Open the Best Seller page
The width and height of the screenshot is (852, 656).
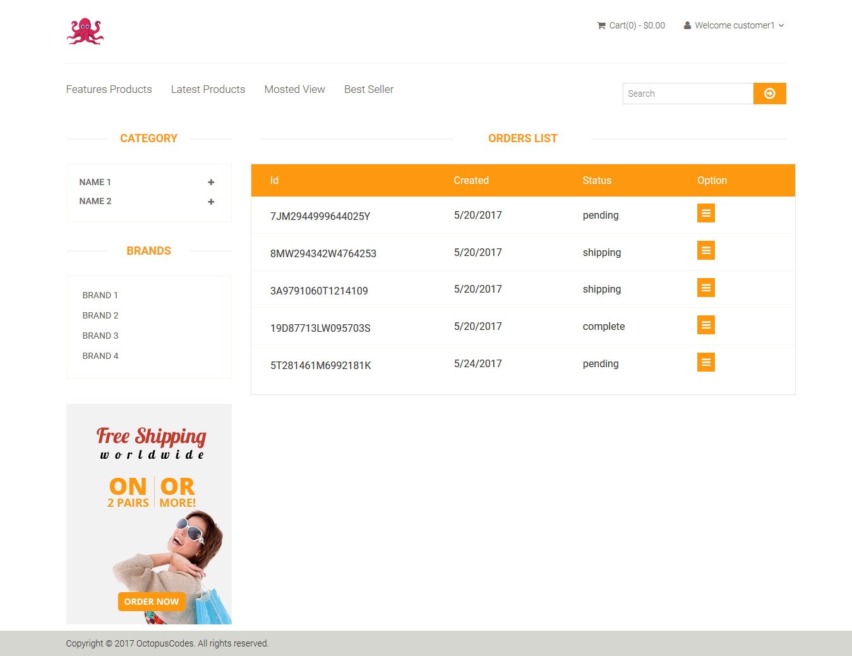click(x=368, y=89)
